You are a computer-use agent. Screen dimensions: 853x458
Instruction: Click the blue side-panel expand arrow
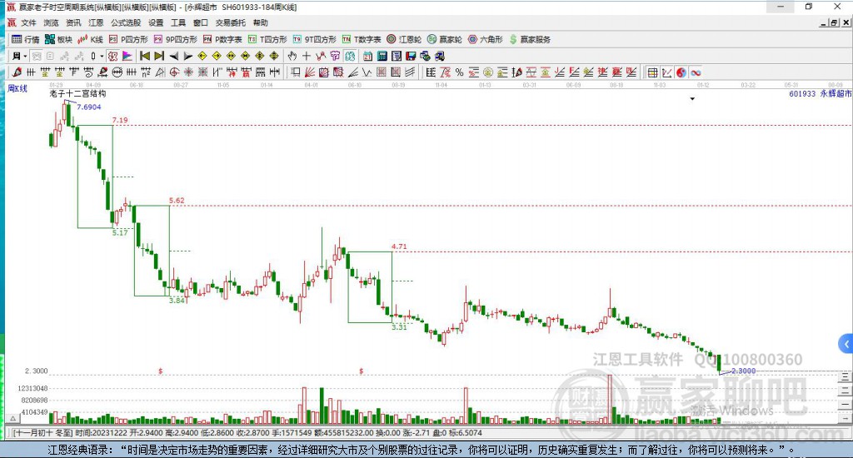pos(846,344)
